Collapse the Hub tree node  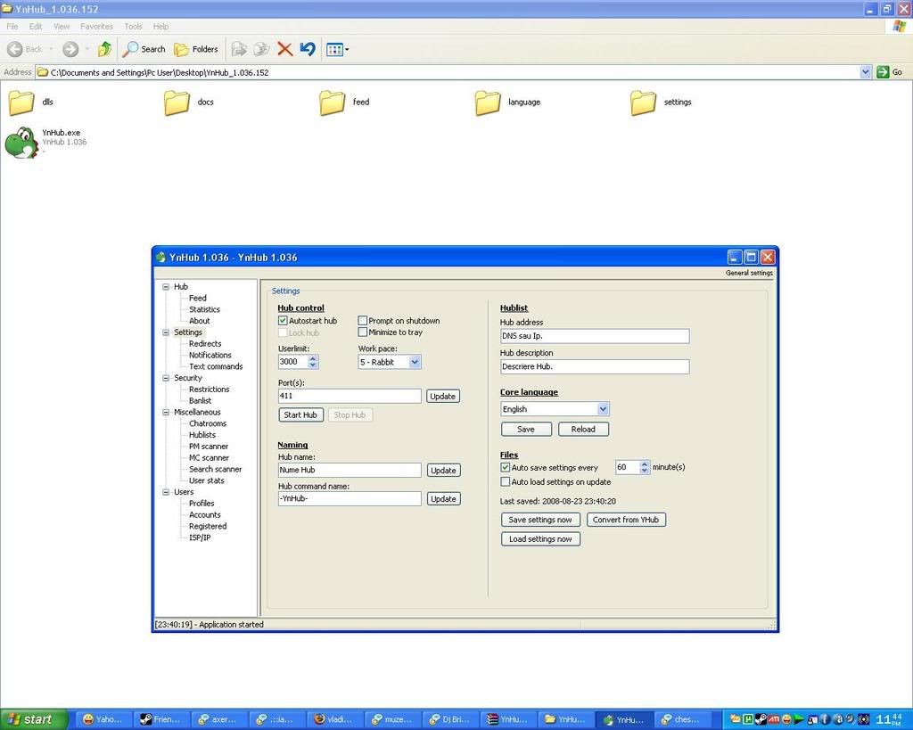click(x=166, y=287)
